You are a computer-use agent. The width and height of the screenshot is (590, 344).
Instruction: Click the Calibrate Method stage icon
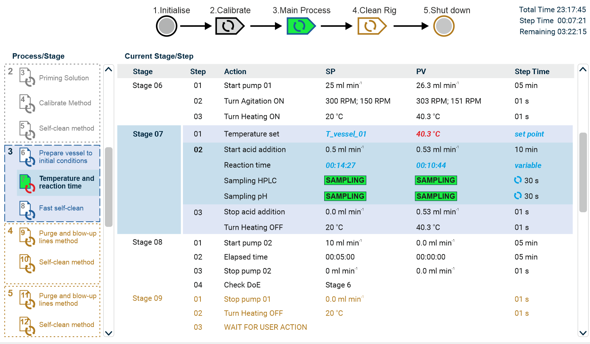point(27,103)
